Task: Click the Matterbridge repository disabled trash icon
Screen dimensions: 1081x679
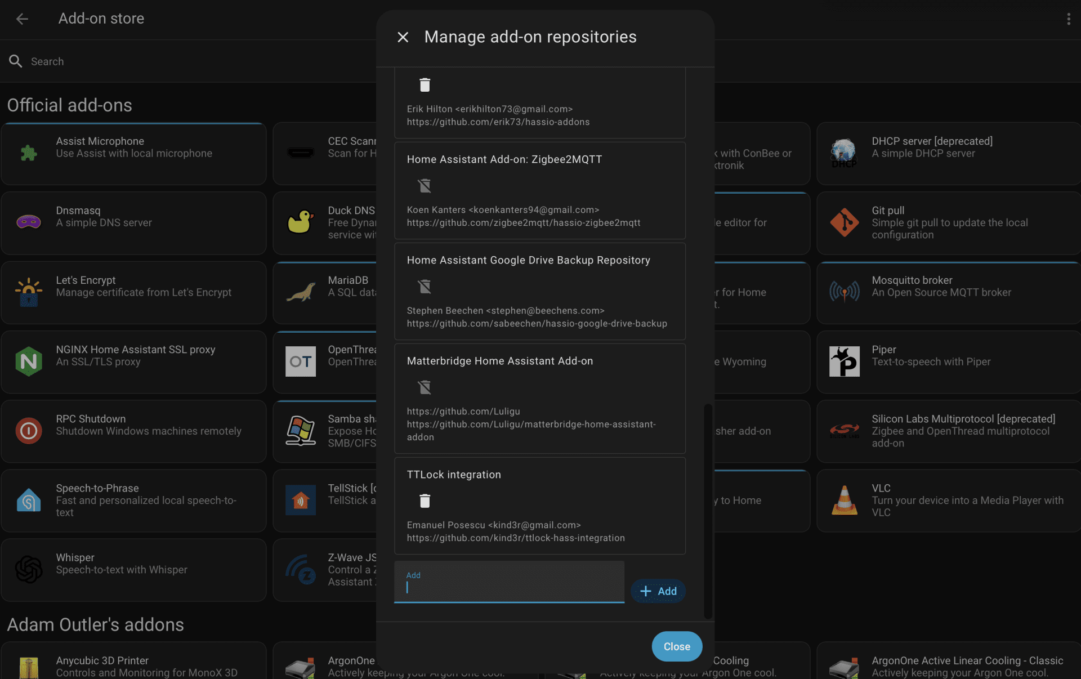Action: [x=425, y=387]
